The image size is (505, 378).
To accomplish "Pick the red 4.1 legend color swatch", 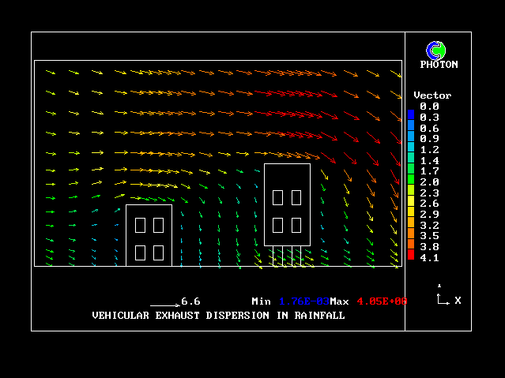I will [411, 255].
